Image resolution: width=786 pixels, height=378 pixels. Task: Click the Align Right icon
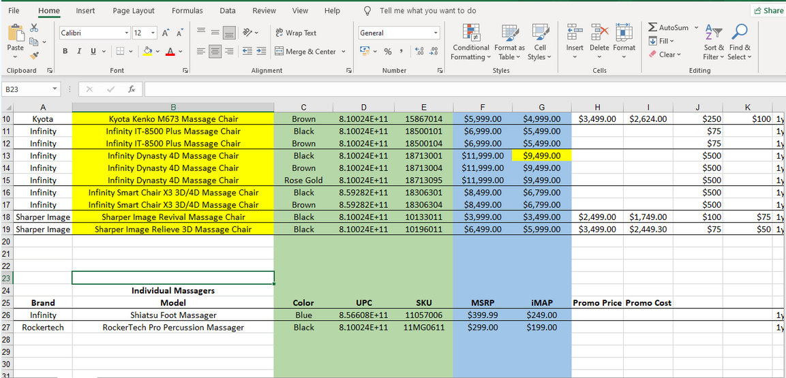230,51
